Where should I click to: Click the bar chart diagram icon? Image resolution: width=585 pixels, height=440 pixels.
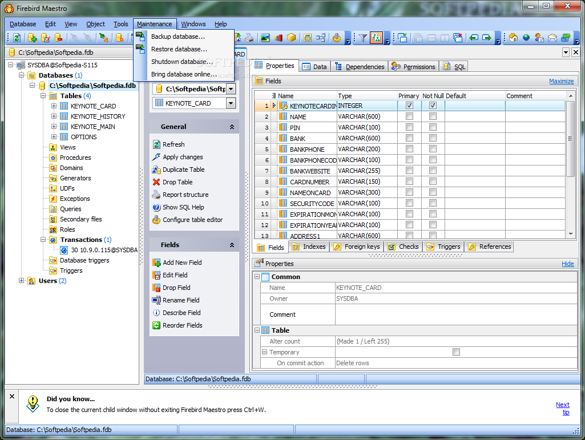tap(279, 38)
